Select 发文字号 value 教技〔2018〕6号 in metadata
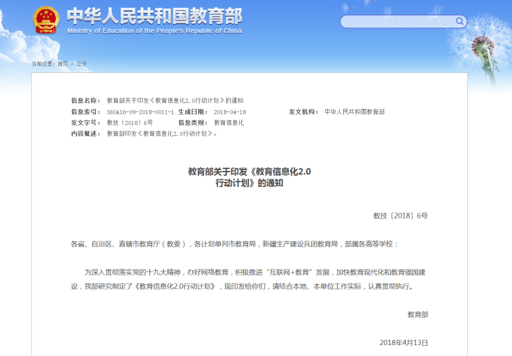512x356 pixels. pyautogui.click(x=130, y=123)
